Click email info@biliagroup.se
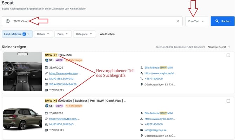 (x=155, y=130)
